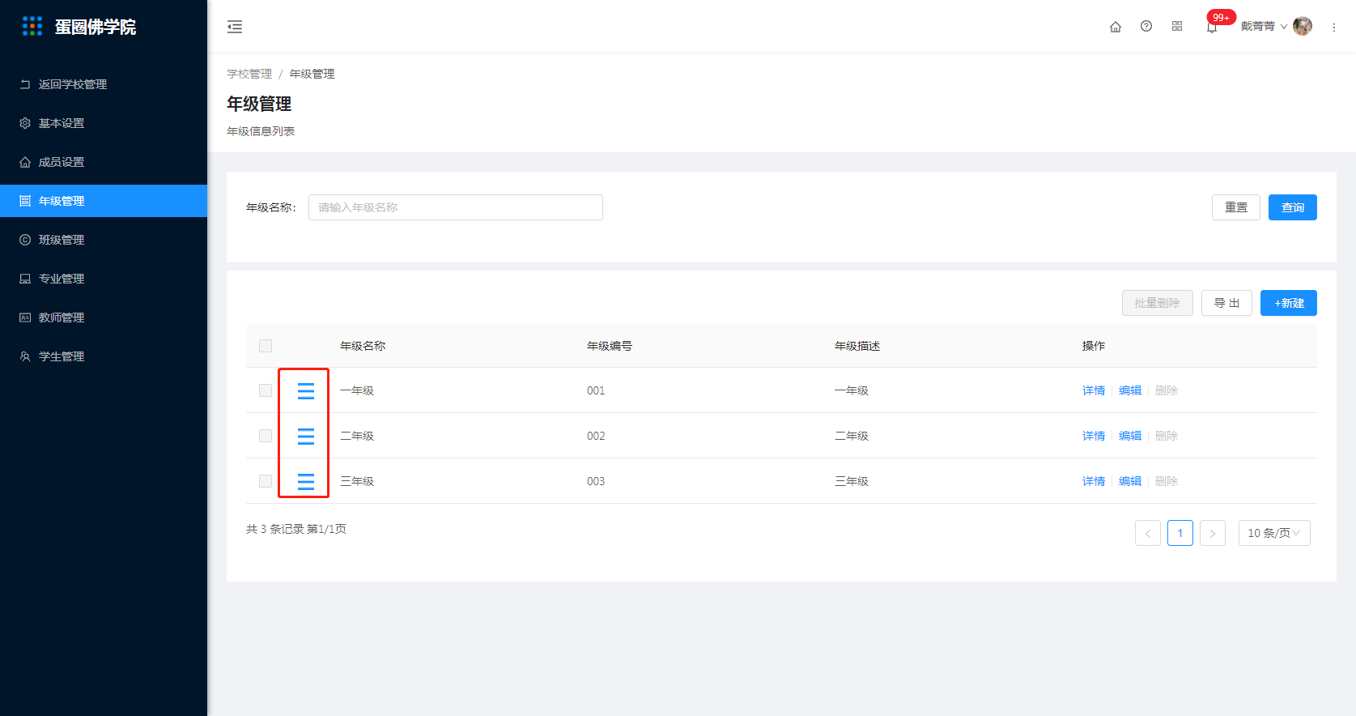The width and height of the screenshot is (1356, 716).
Task: Click the 年级管理 breadcrumb text
Action: tap(312, 74)
